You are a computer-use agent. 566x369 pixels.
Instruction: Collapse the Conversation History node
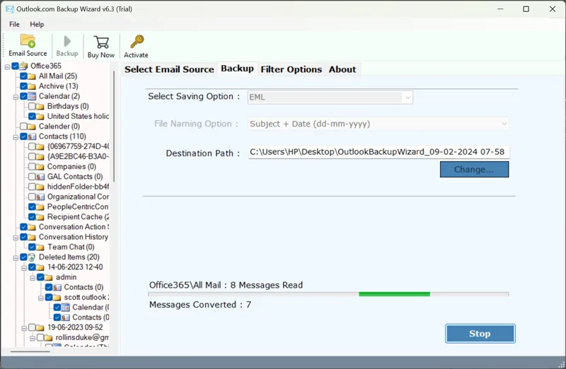coord(16,238)
